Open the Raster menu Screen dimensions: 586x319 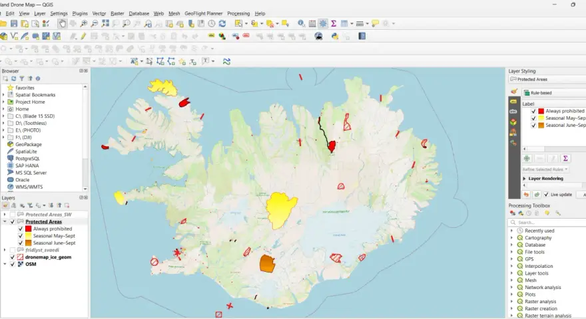point(117,13)
